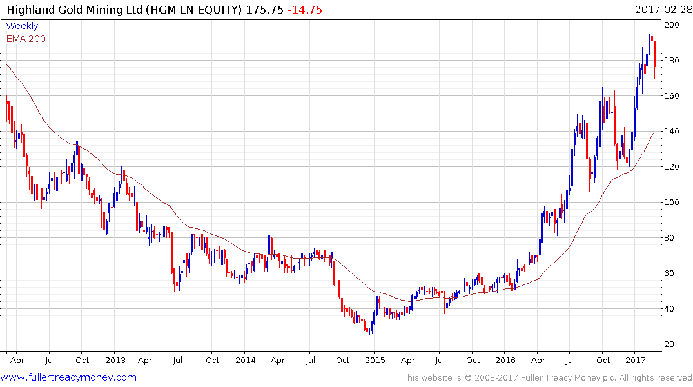
Task: Click the 120 price axis label
Action: pyautogui.click(x=672, y=167)
